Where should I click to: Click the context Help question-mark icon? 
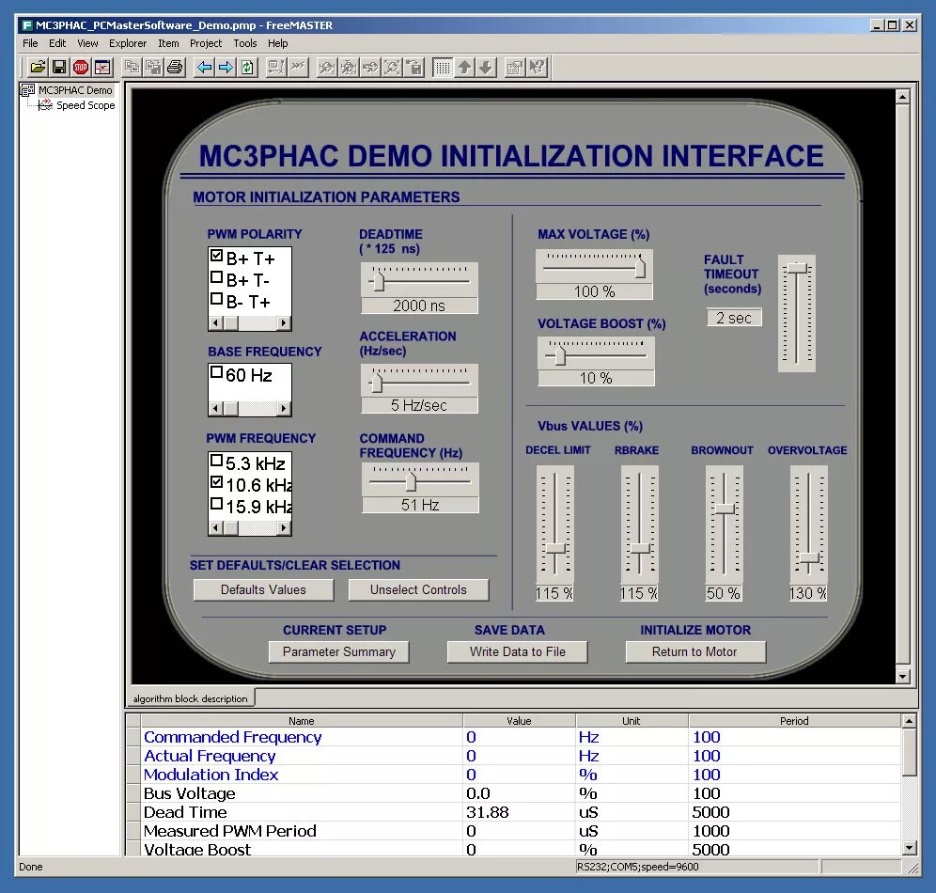(x=537, y=68)
